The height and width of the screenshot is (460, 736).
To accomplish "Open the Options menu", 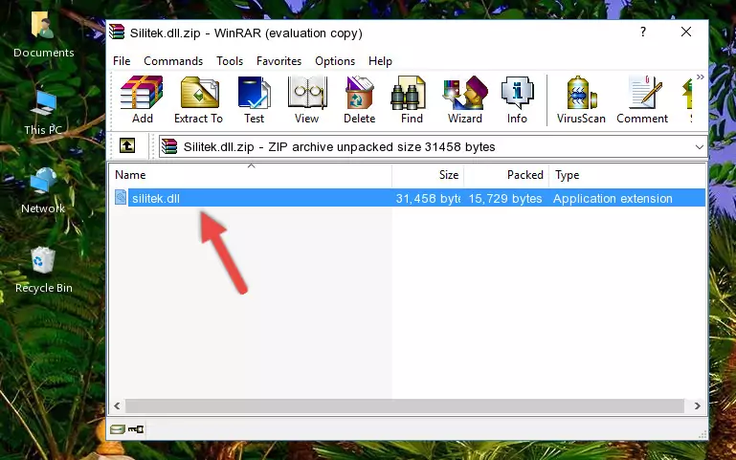I will pos(335,61).
